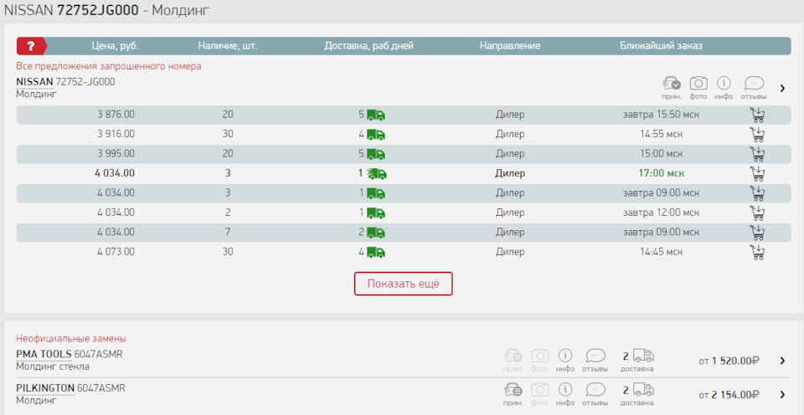Image resolution: width=804 pixels, height=415 pixels.
Task: Click the green 17:00 мск order time
Action: click(x=661, y=174)
